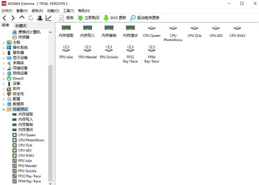Click the refresh toolbar icon

pos(31,18)
